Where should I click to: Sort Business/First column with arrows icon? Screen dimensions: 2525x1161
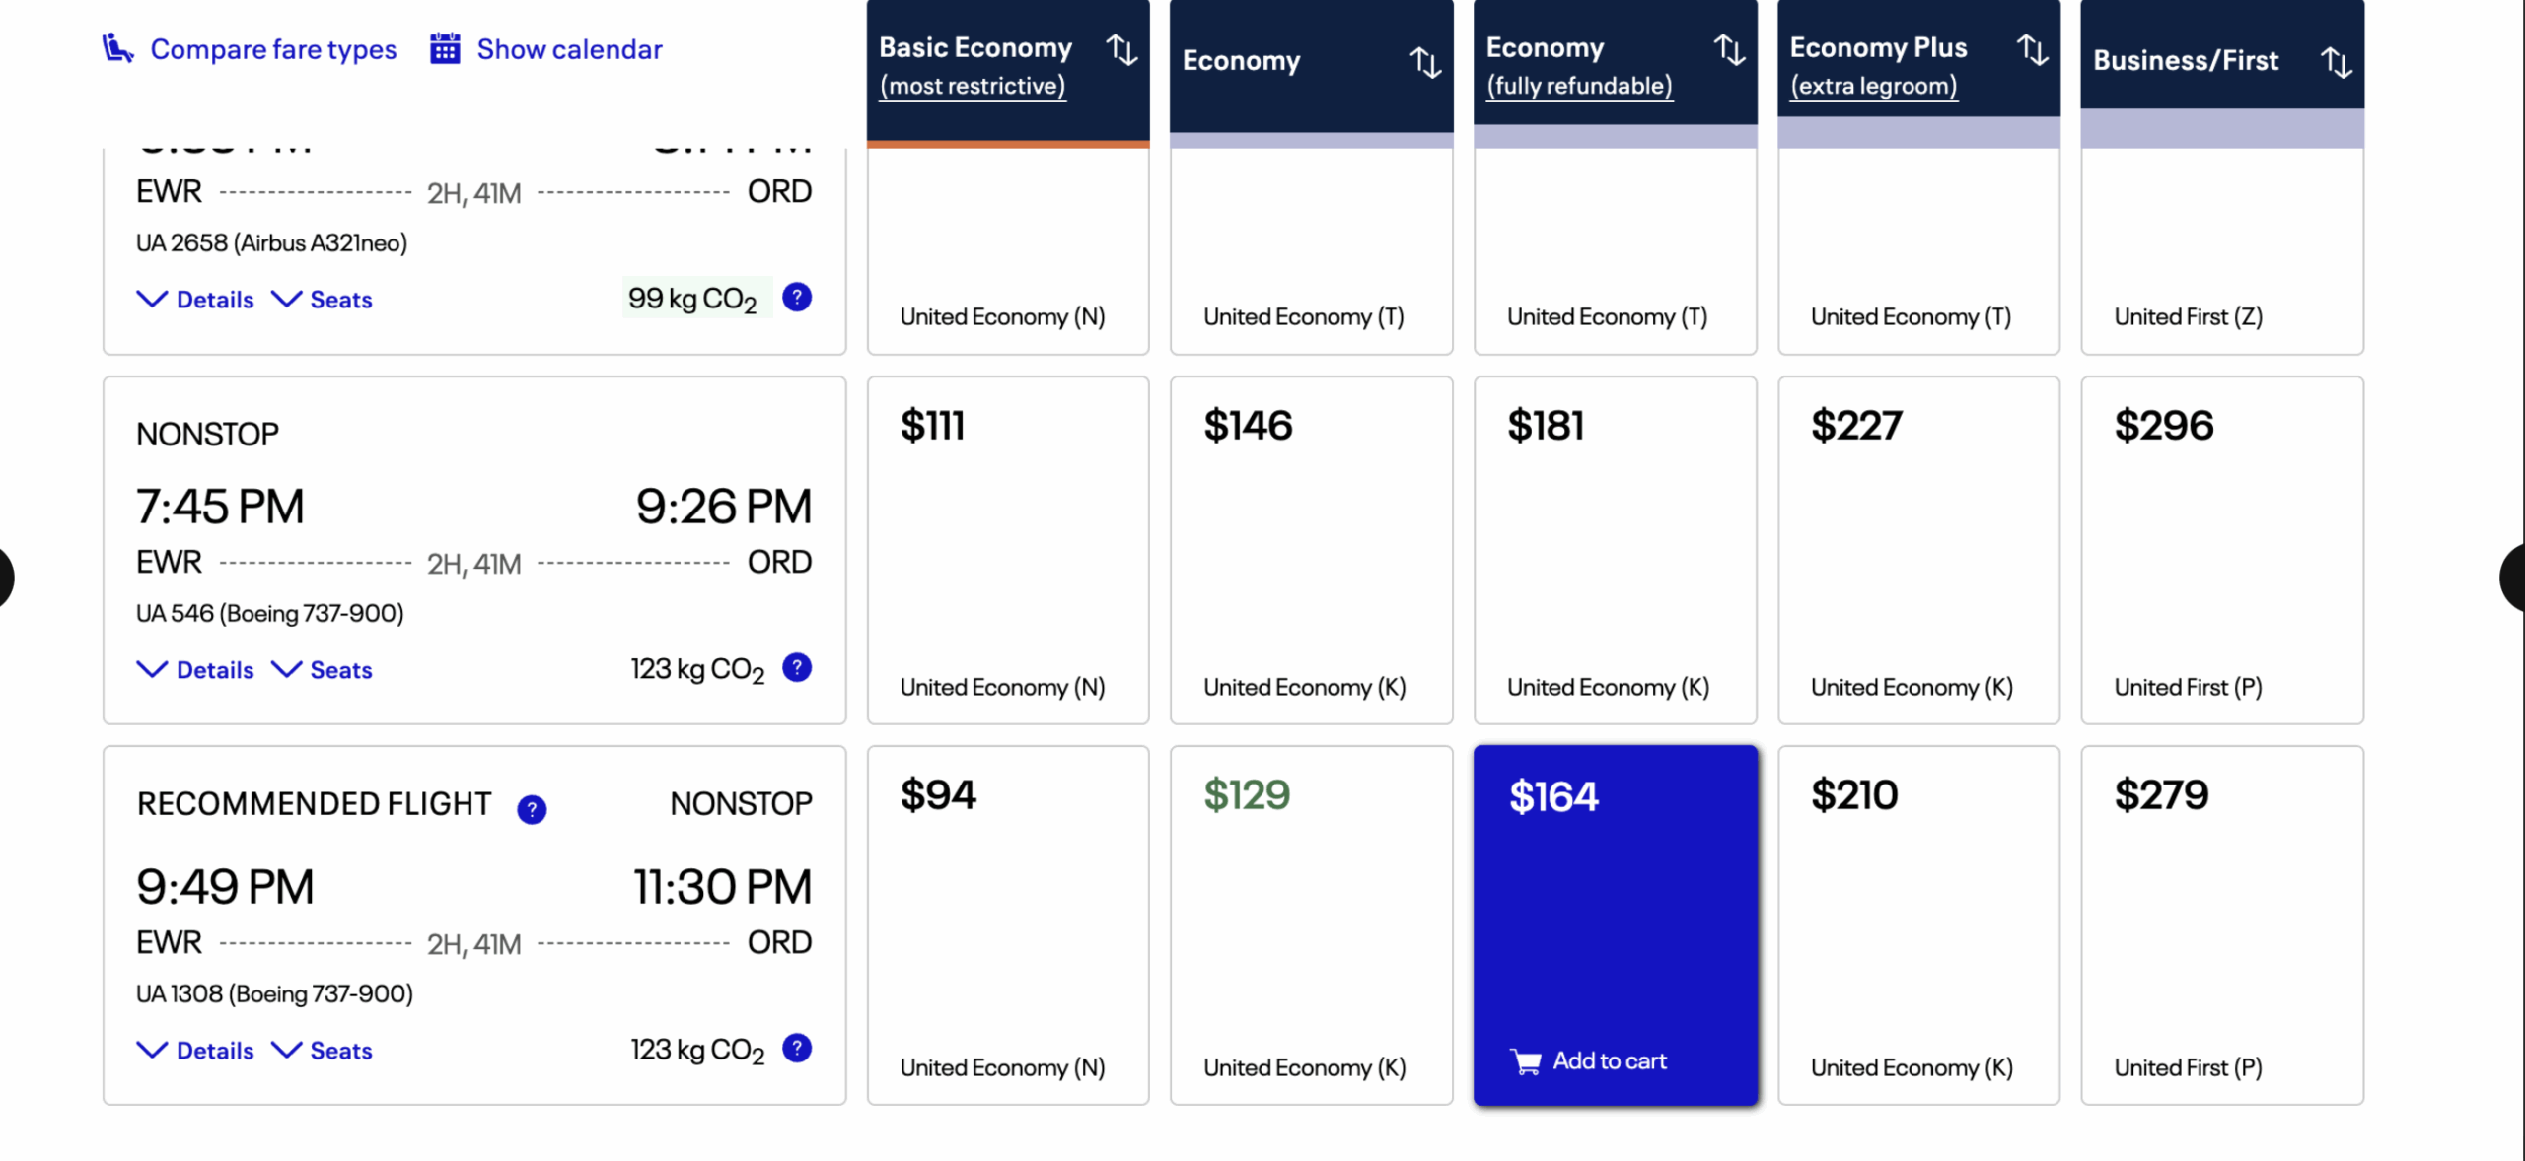[2336, 62]
